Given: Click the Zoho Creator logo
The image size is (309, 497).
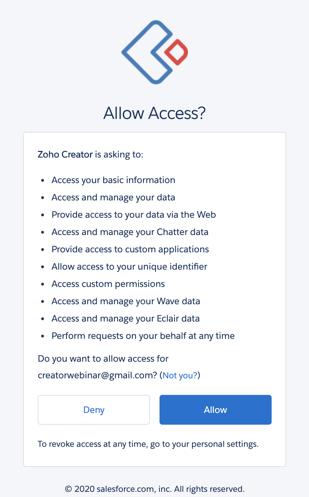Looking at the screenshot, I should 155,52.
